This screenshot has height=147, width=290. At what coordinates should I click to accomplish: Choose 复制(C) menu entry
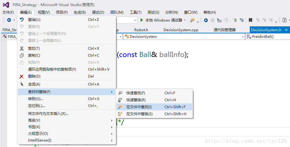[67, 55]
